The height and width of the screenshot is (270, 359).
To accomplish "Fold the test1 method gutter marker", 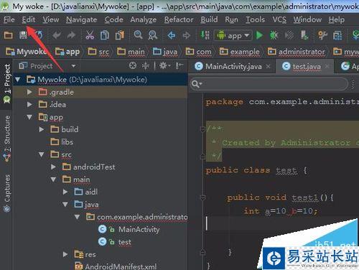I will pos(202,197).
